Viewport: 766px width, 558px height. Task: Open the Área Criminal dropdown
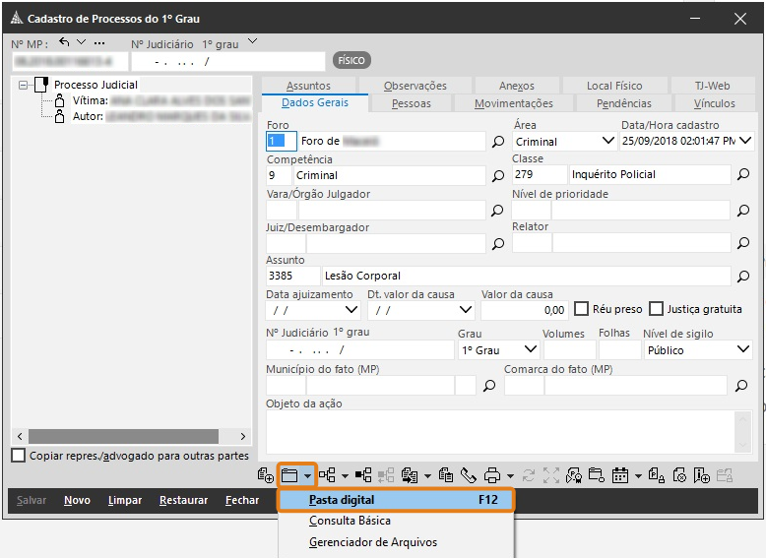[x=607, y=141]
